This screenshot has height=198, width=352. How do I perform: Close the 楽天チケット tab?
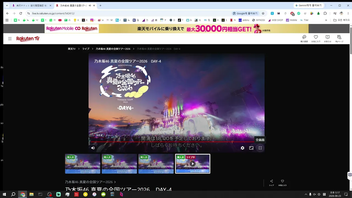point(50,5)
